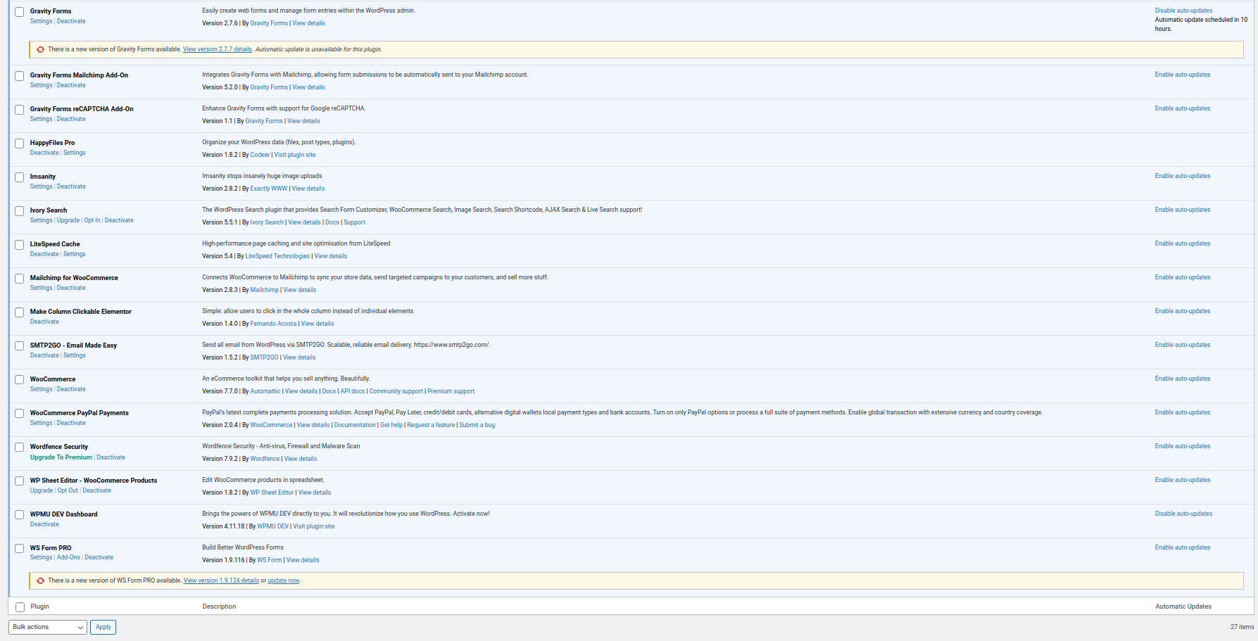Click the update icon in WS Form PRO notice
Viewport: 1258px width, 641px height.
pos(41,580)
